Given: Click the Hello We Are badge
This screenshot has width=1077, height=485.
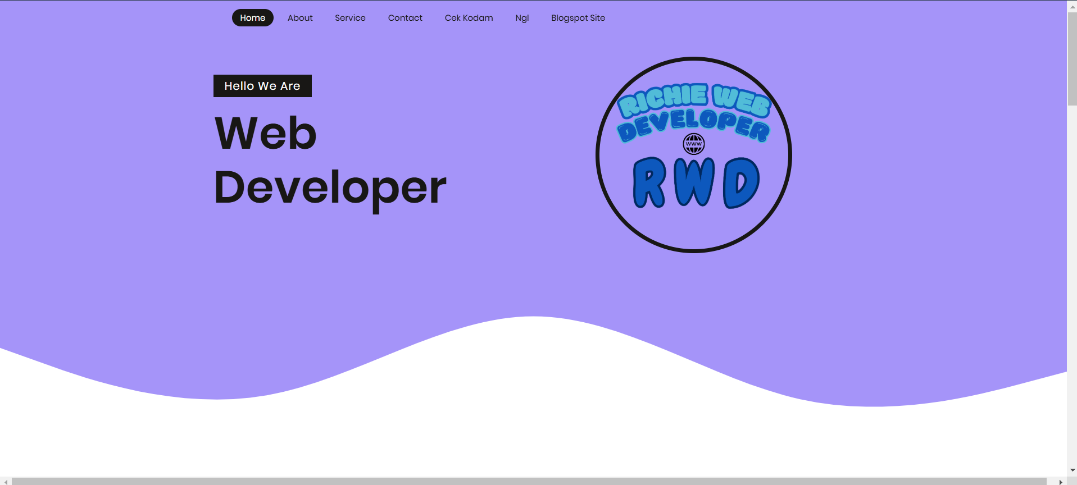Looking at the screenshot, I should [262, 86].
